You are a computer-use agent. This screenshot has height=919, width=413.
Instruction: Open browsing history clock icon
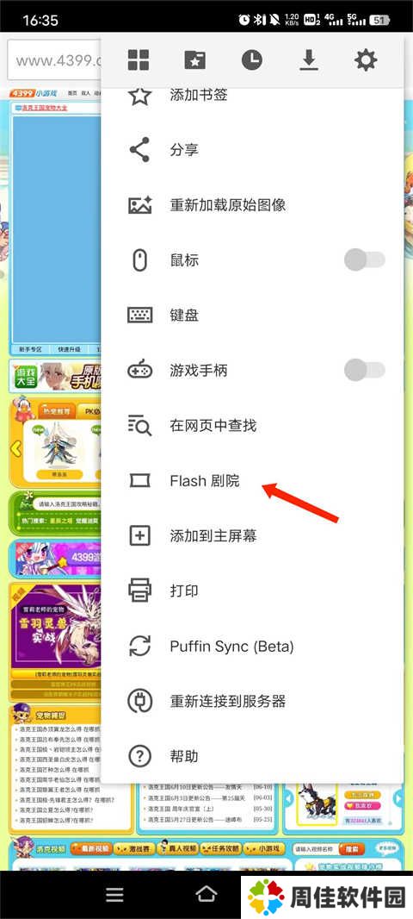point(251,59)
